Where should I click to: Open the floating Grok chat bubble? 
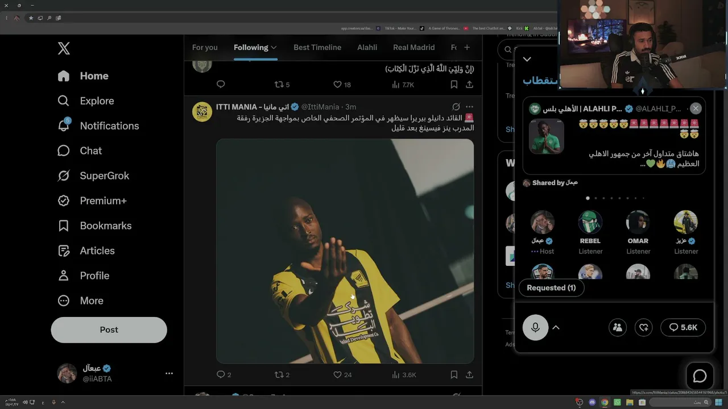click(700, 376)
